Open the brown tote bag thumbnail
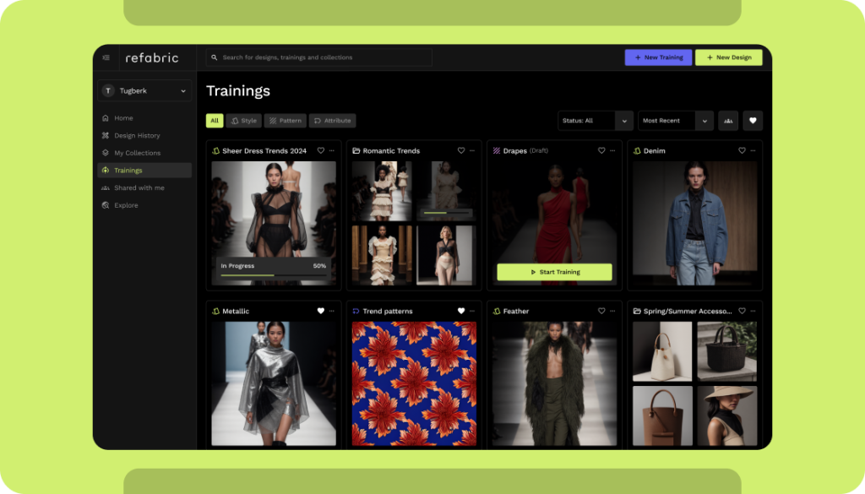This screenshot has height=494, width=865. (x=662, y=415)
